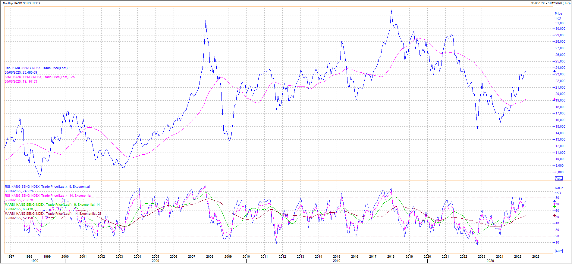Select the dark red MARSI diamond marker near 50
Viewport: 572px width, 264px height.
555,216
